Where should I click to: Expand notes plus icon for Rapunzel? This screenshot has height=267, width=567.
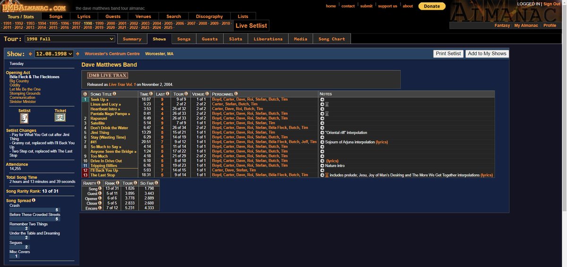click(x=322, y=118)
